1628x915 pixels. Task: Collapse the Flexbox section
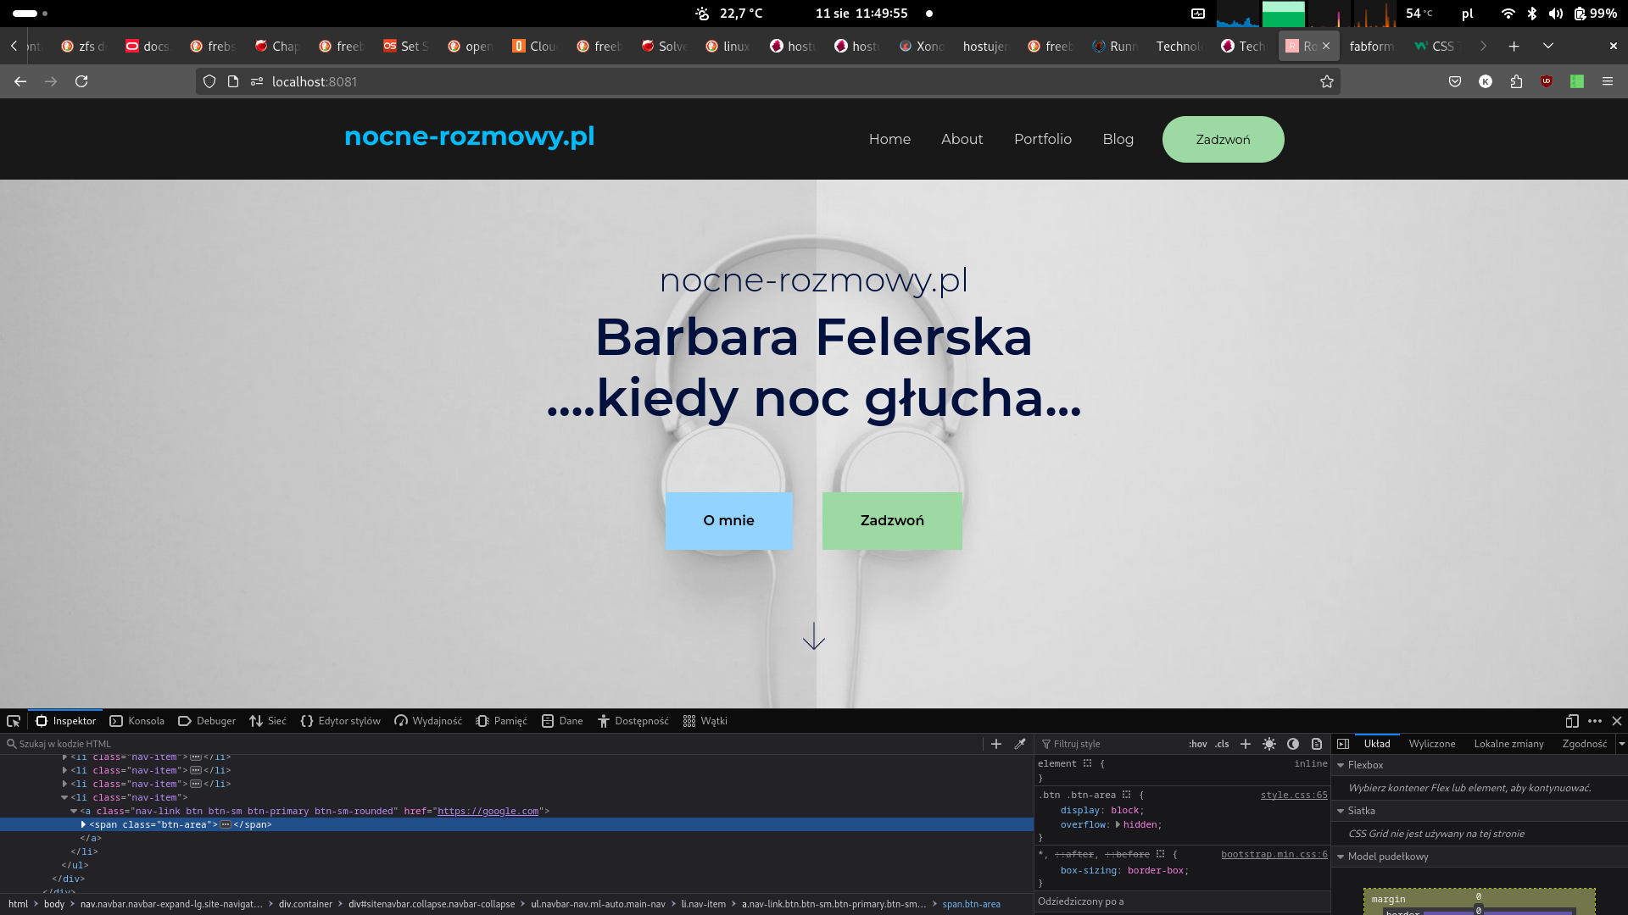[1341, 765]
